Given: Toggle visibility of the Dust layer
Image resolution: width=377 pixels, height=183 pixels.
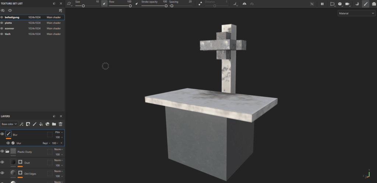Looking at the screenshot, I should 2,162.
